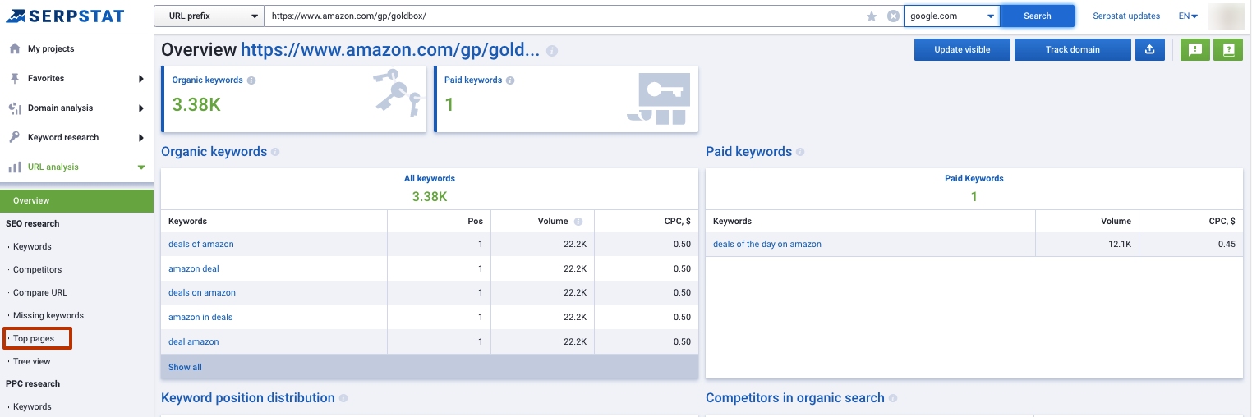Click the Update visible button
The height and width of the screenshot is (417, 1252).
click(x=962, y=49)
